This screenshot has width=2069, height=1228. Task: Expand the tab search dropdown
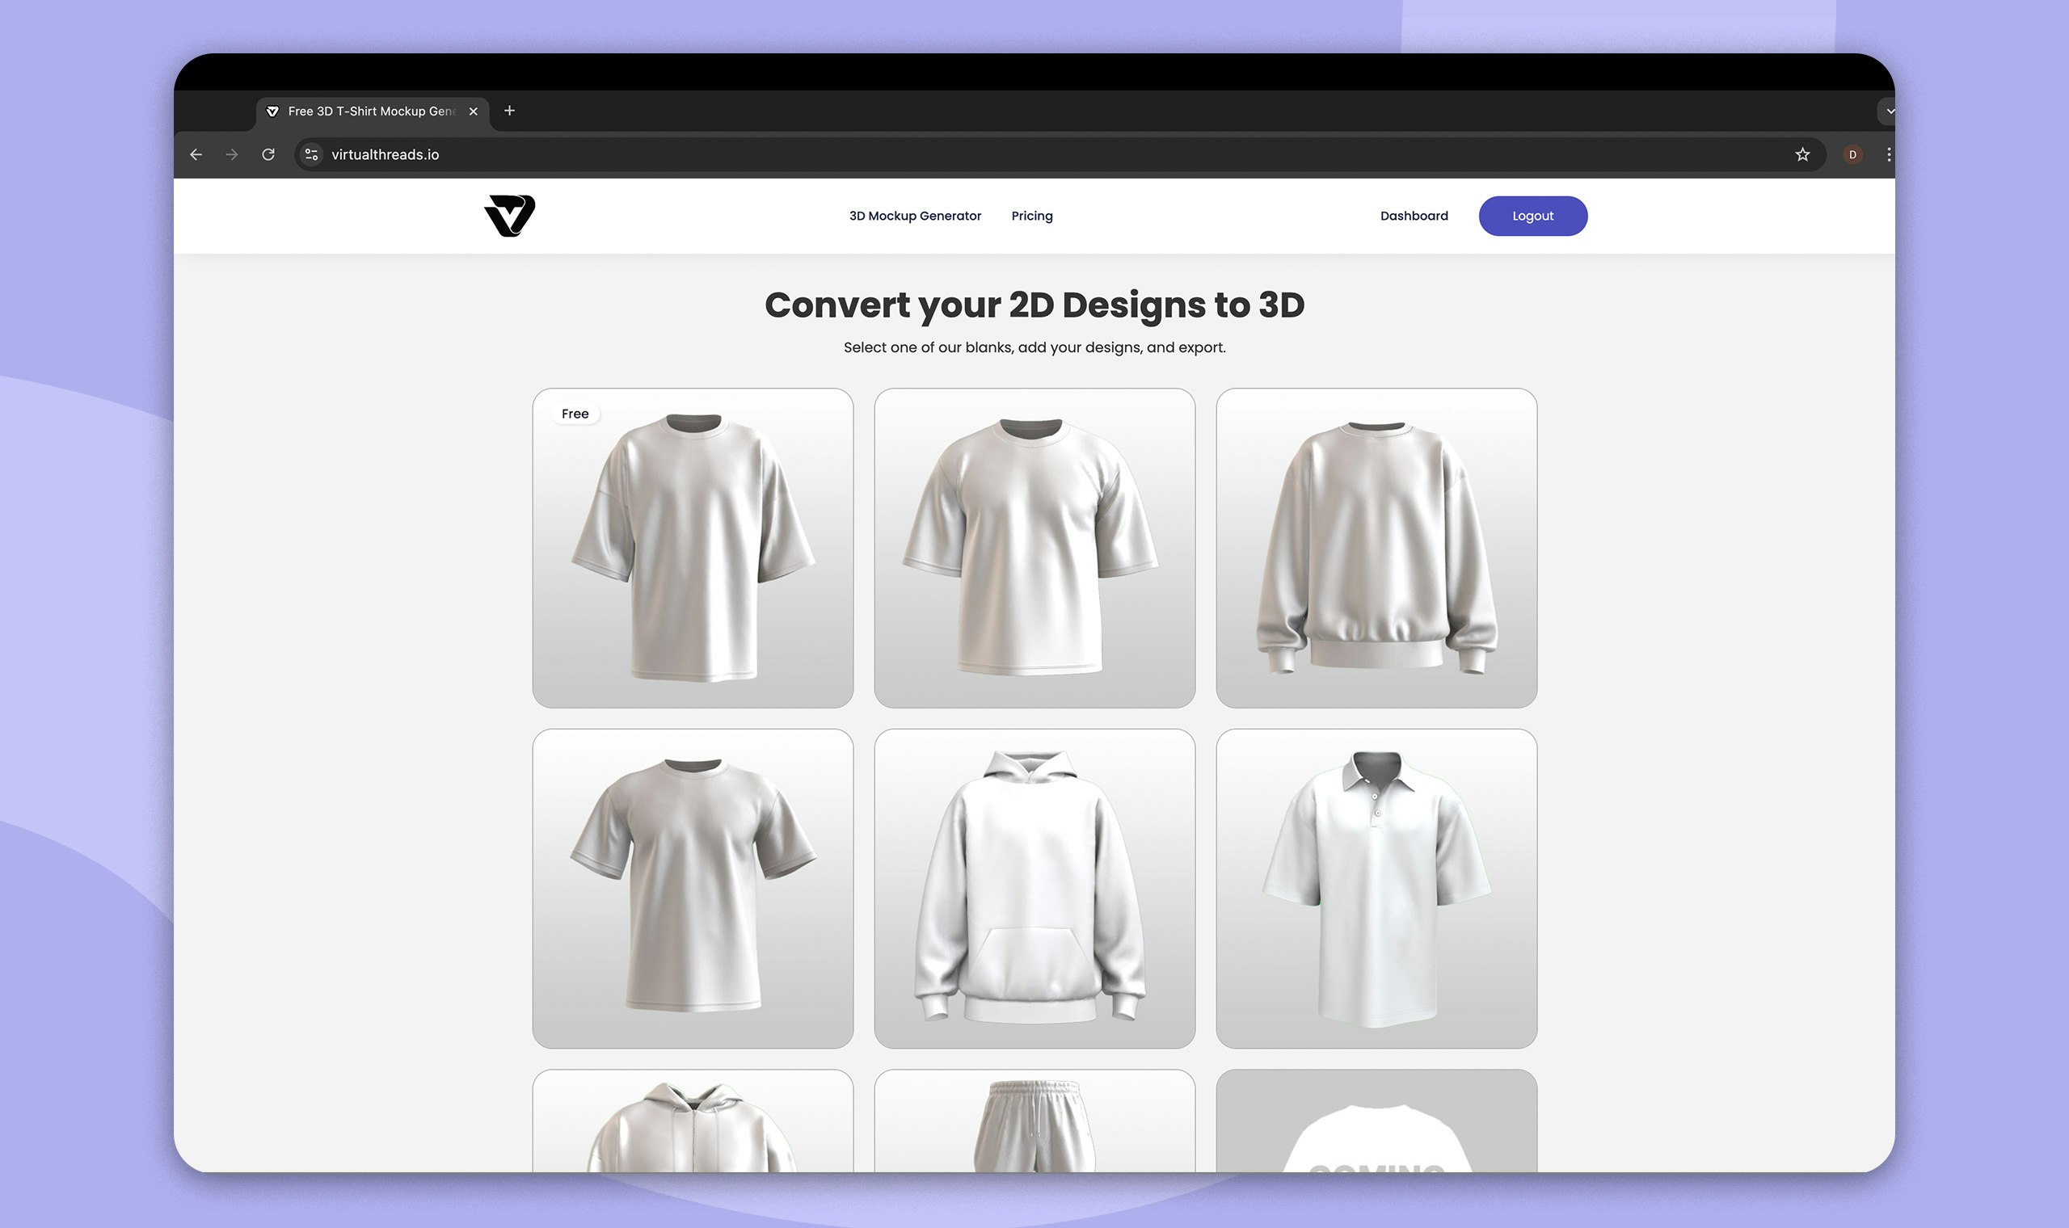1889,111
